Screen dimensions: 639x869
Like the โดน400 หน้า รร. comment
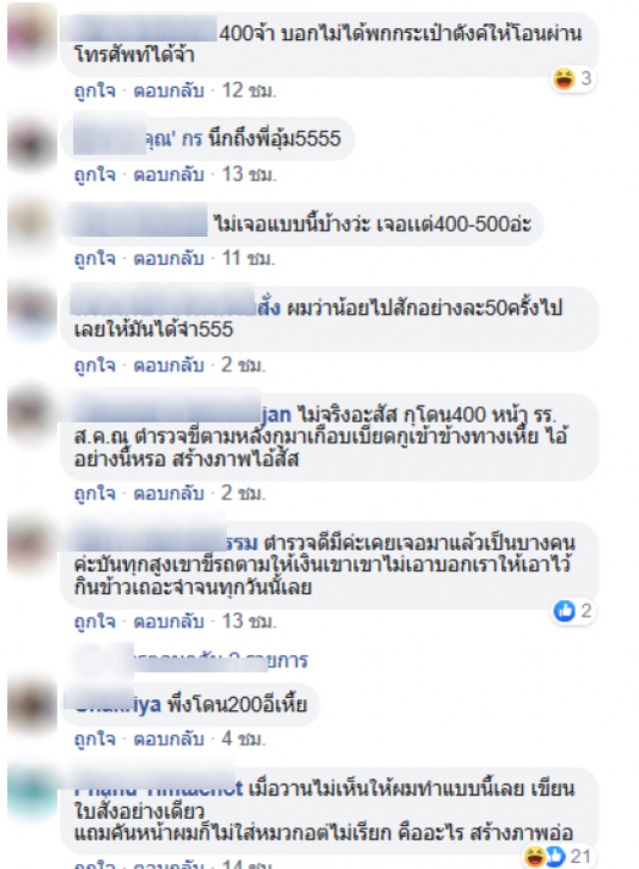click(x=95, y=493)
